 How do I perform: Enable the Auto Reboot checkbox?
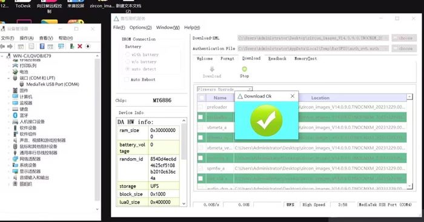[126, 80]
